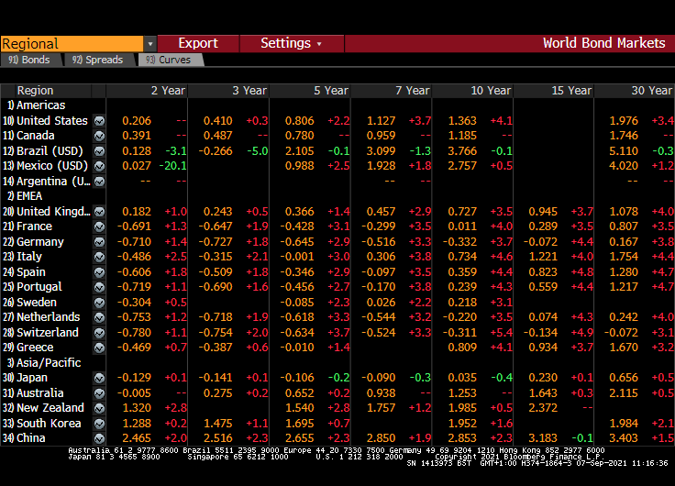Open chart icon for South Korea row

click(99, 424)
